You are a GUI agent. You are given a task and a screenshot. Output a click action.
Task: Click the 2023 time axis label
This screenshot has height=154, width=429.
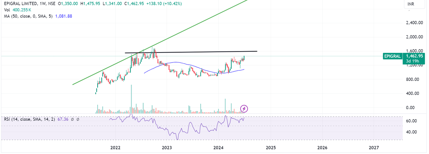pyautogui.click(x=167, y=148)
